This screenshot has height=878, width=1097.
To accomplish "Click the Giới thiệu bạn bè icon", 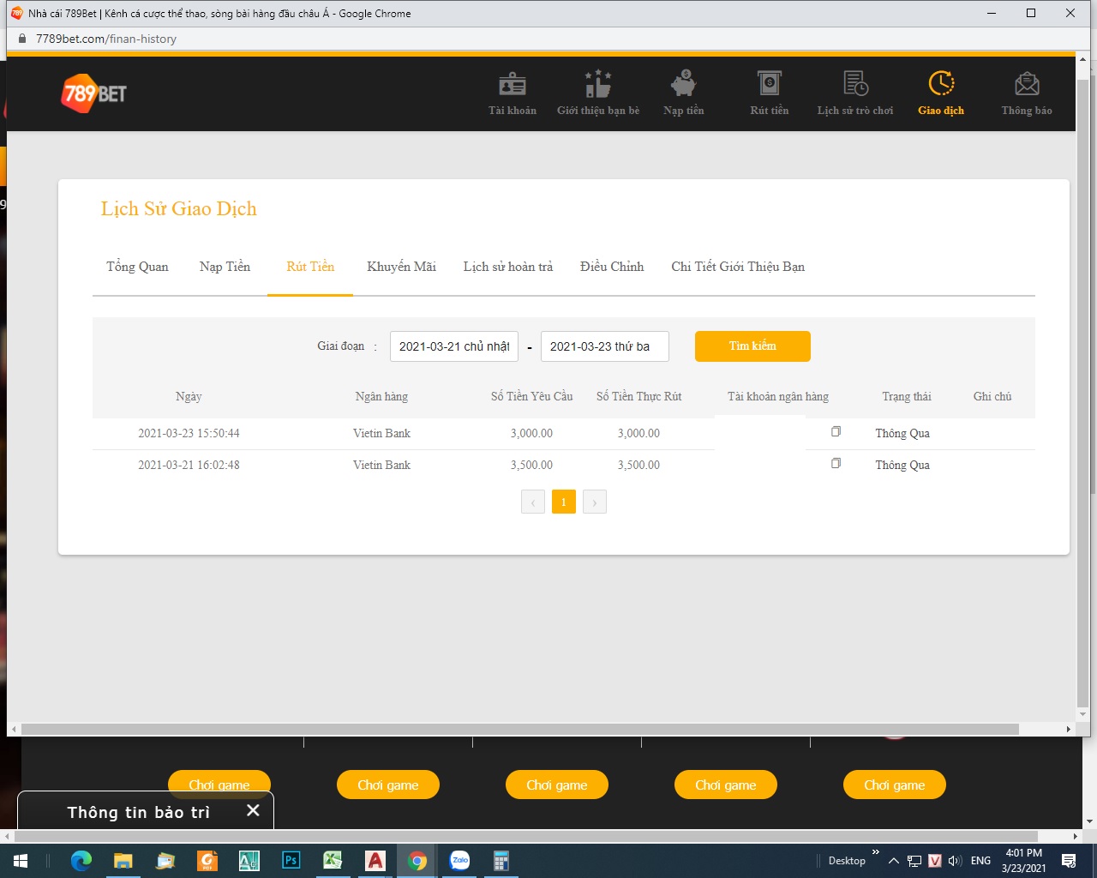I will tap(598, 85).
